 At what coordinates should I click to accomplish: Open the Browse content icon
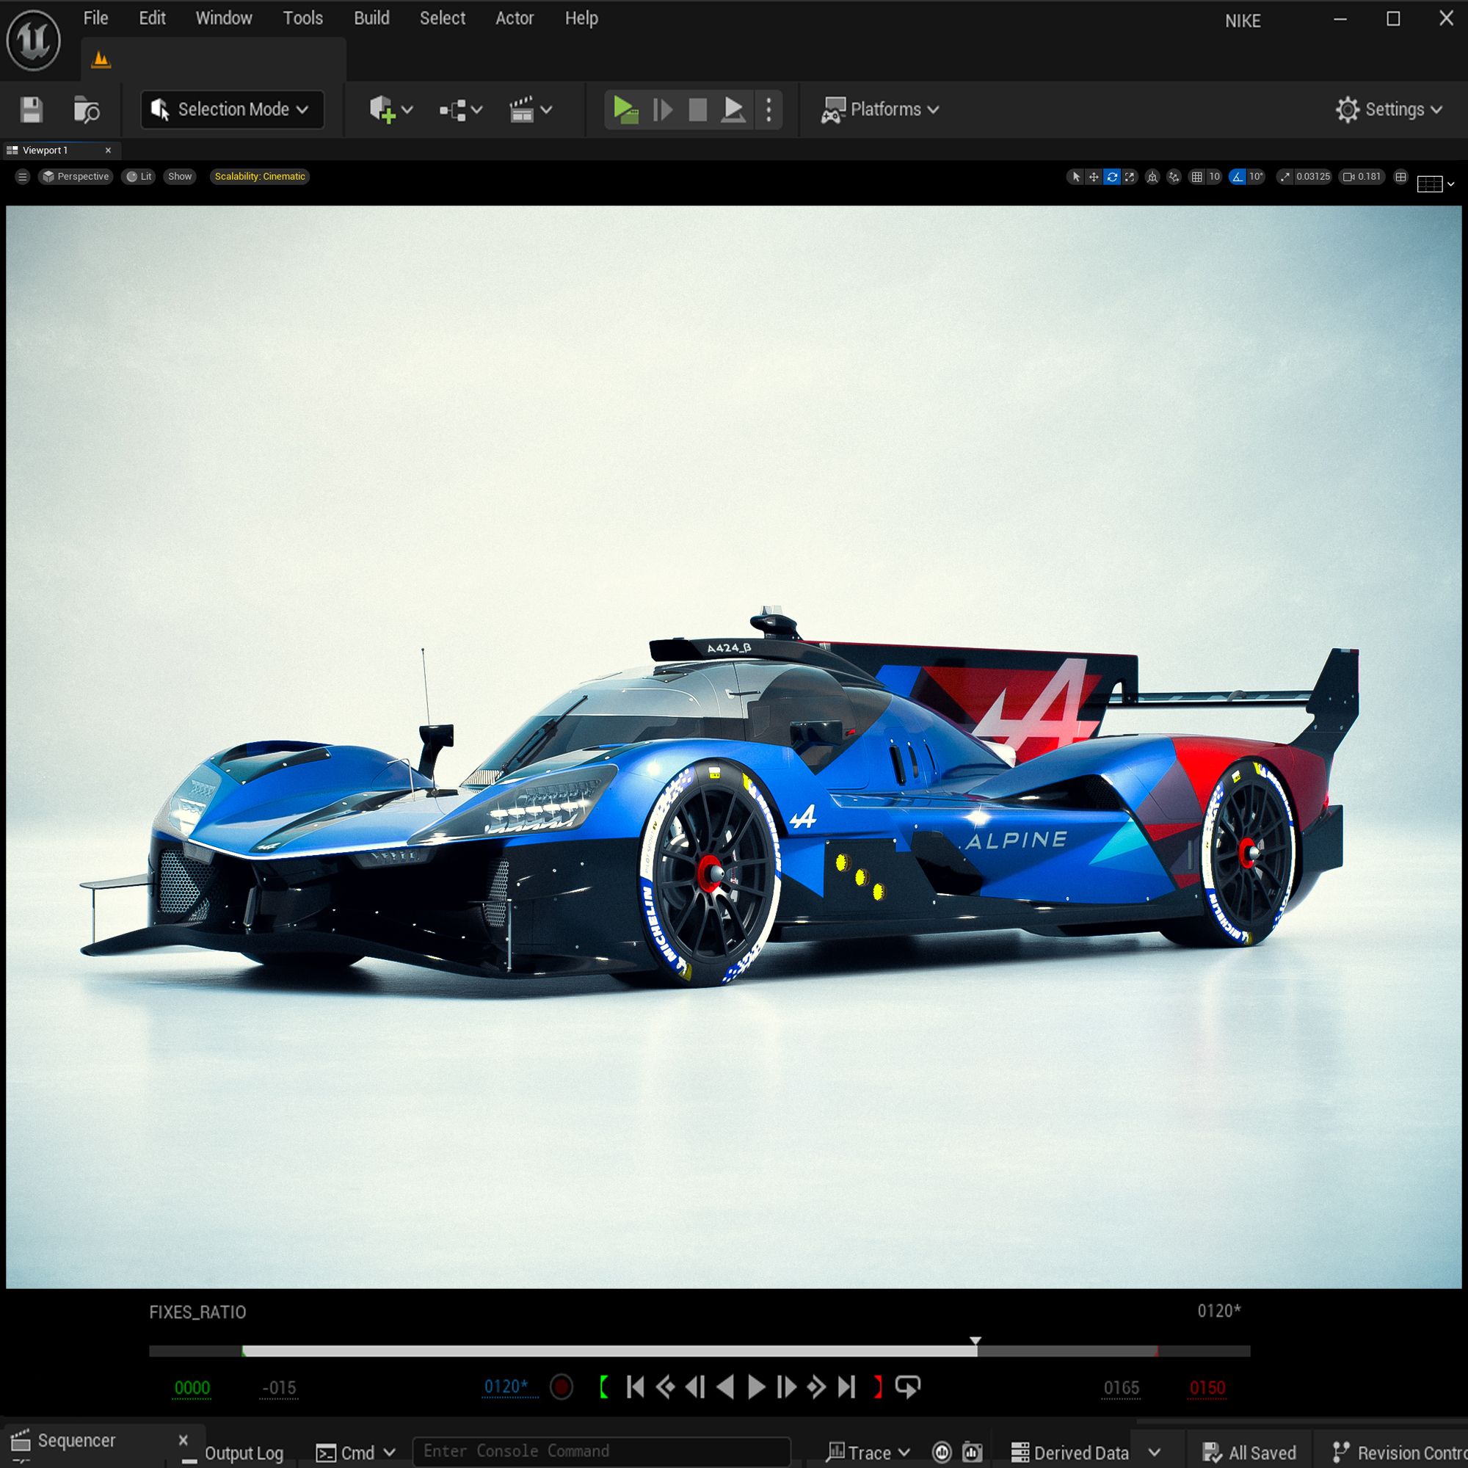pyautogui.click(x=86, y=109)
